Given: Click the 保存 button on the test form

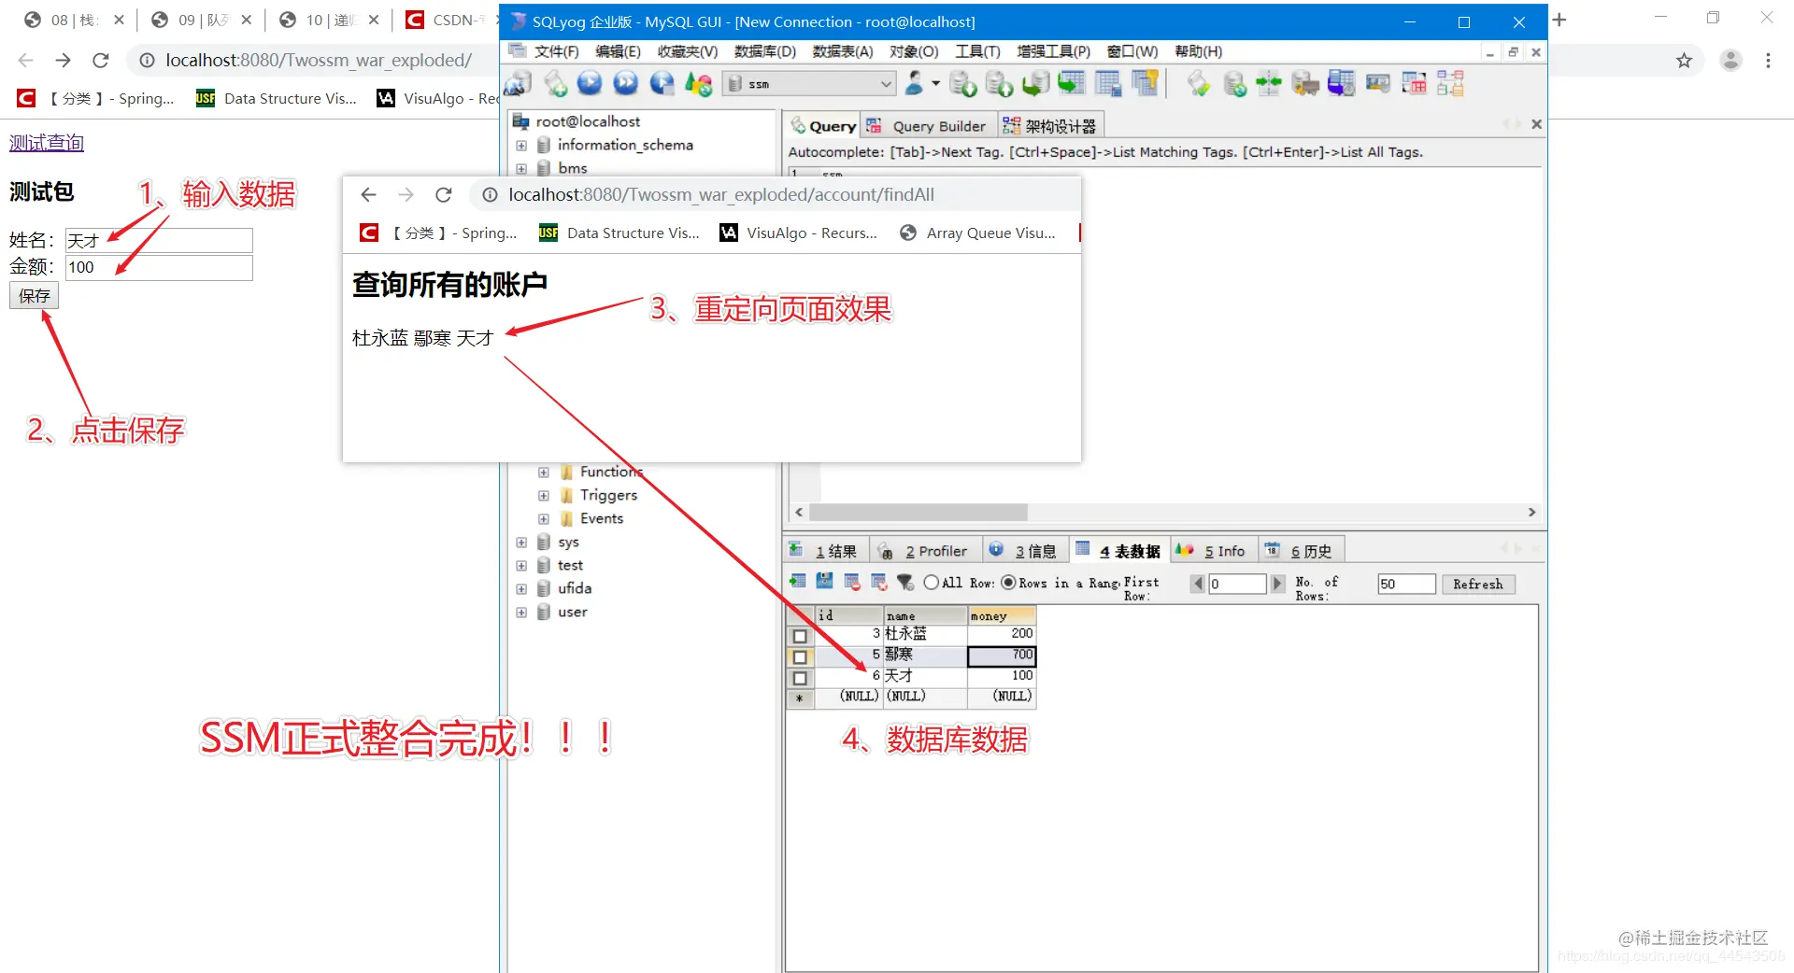Looking at the screenshot, I should click(35, 296).
